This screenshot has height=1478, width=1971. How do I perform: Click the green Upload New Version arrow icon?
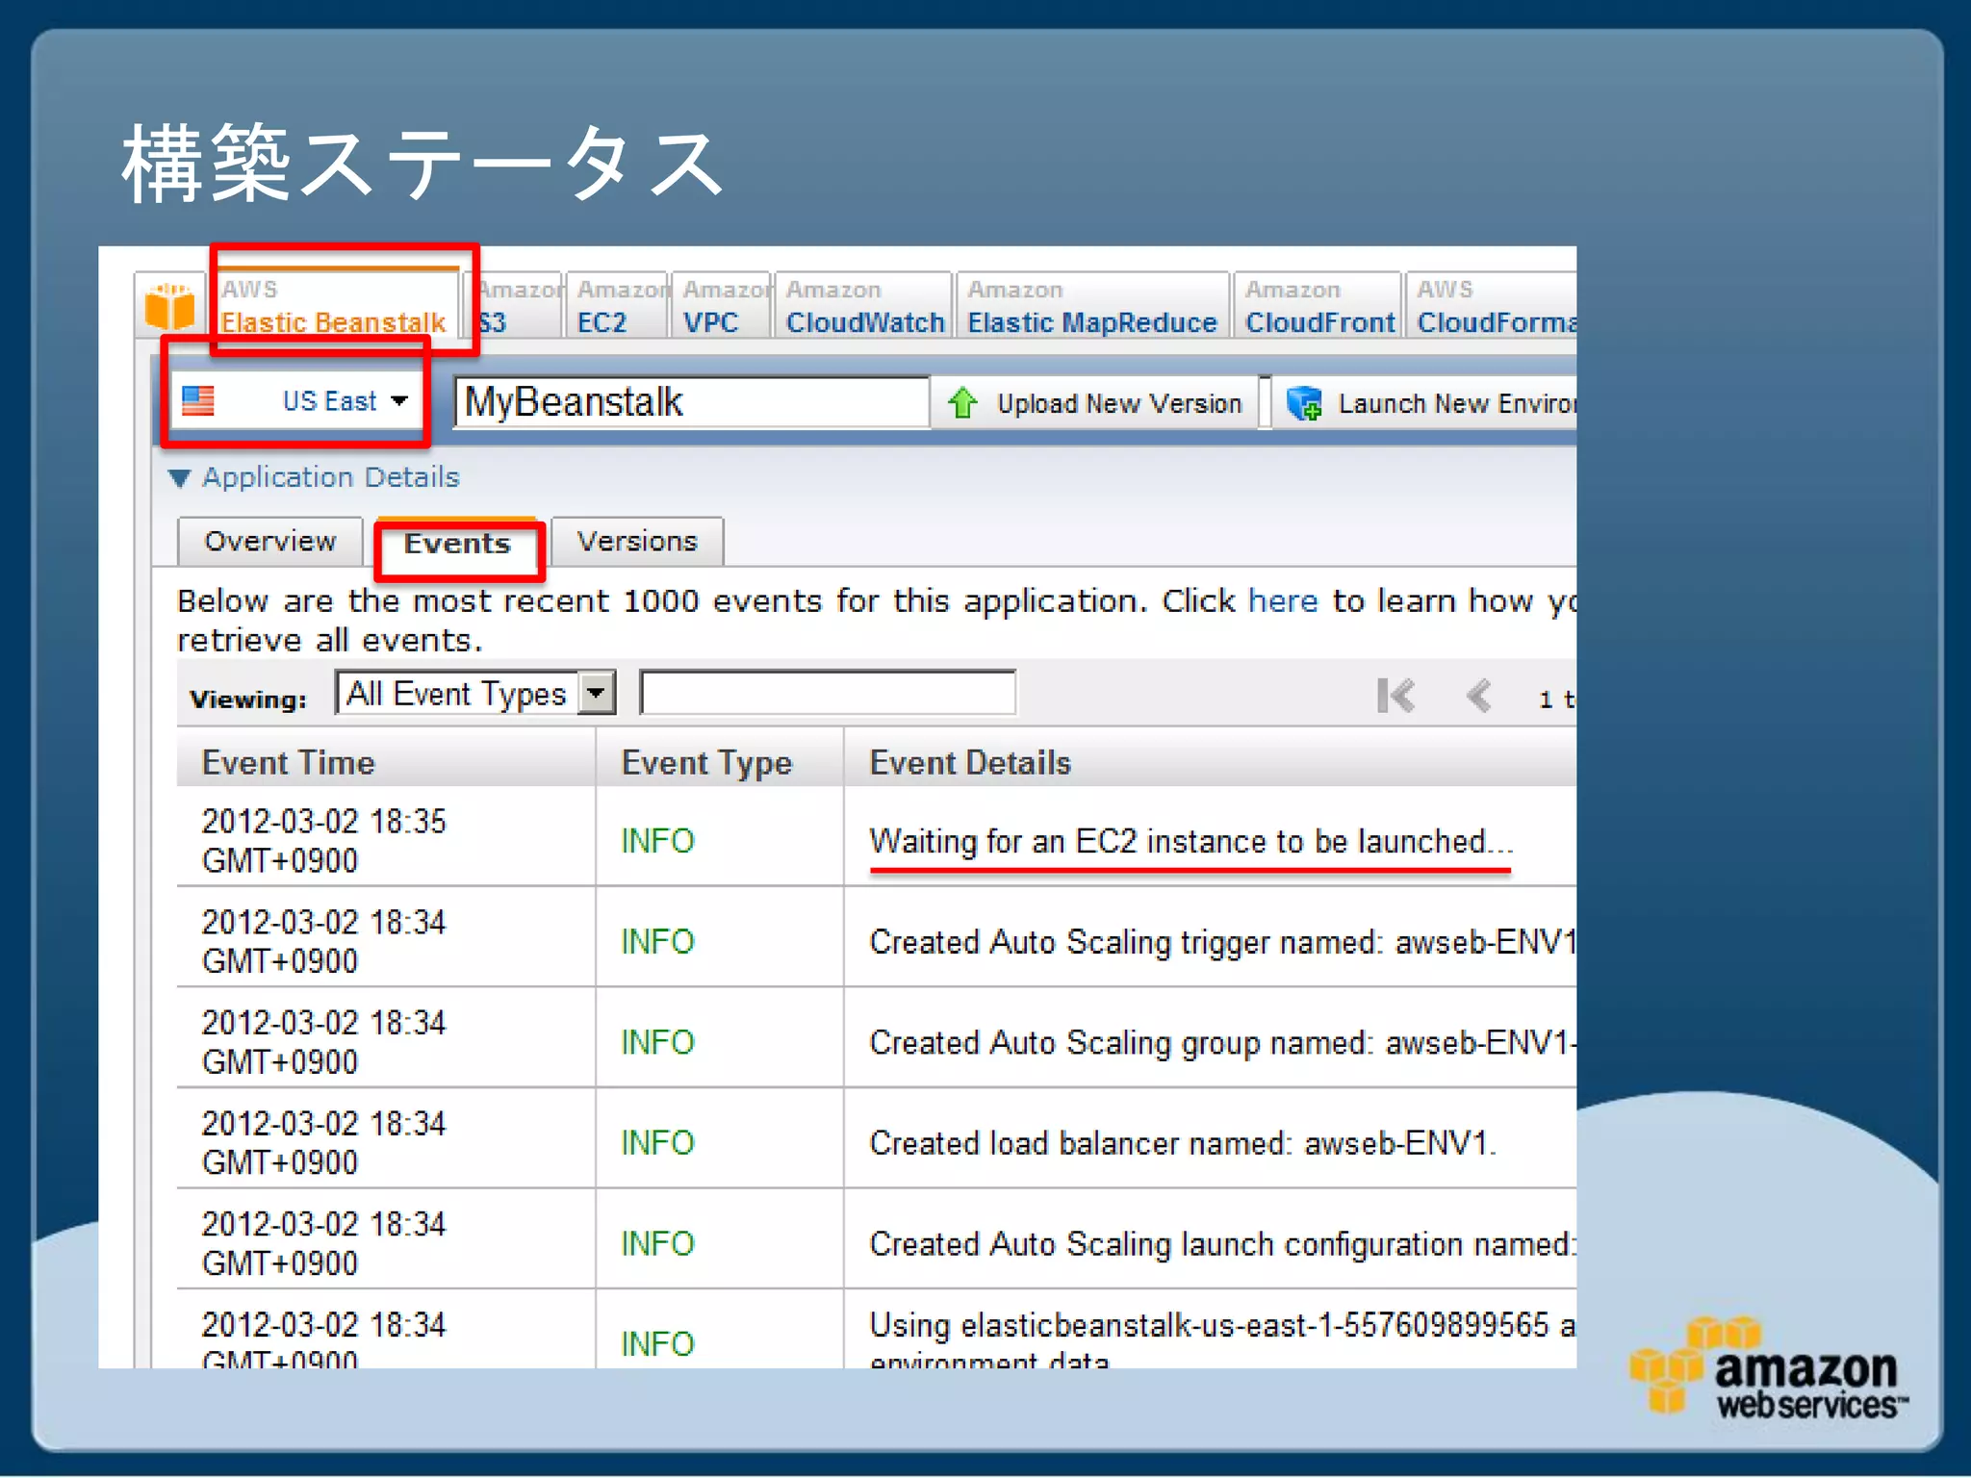tap(961, 403)
